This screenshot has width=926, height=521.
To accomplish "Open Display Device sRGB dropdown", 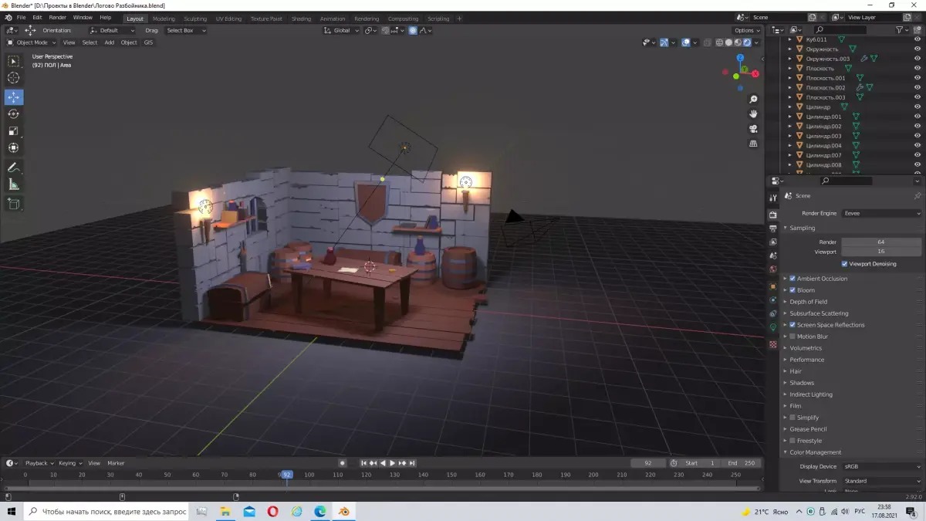I will 881,467.
